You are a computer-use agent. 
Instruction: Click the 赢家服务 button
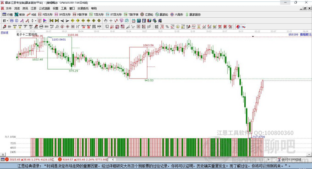tap(193, 14)
